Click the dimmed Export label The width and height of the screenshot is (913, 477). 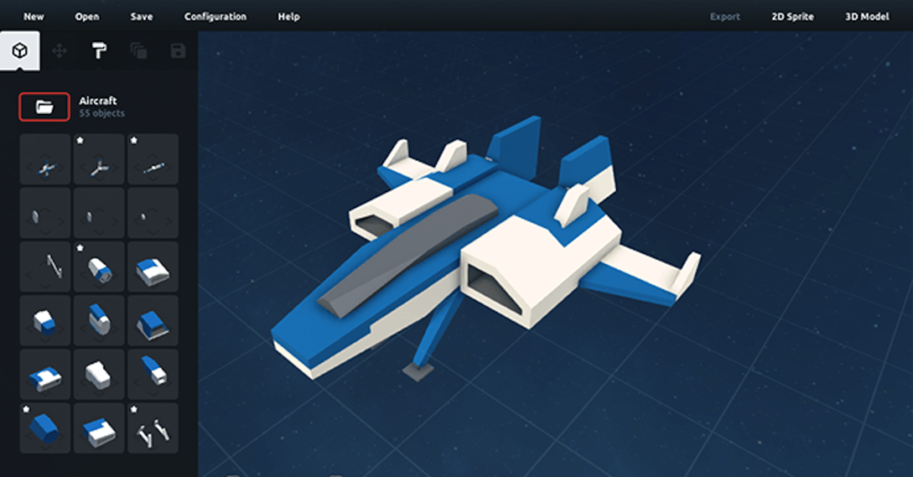[725, 16]
